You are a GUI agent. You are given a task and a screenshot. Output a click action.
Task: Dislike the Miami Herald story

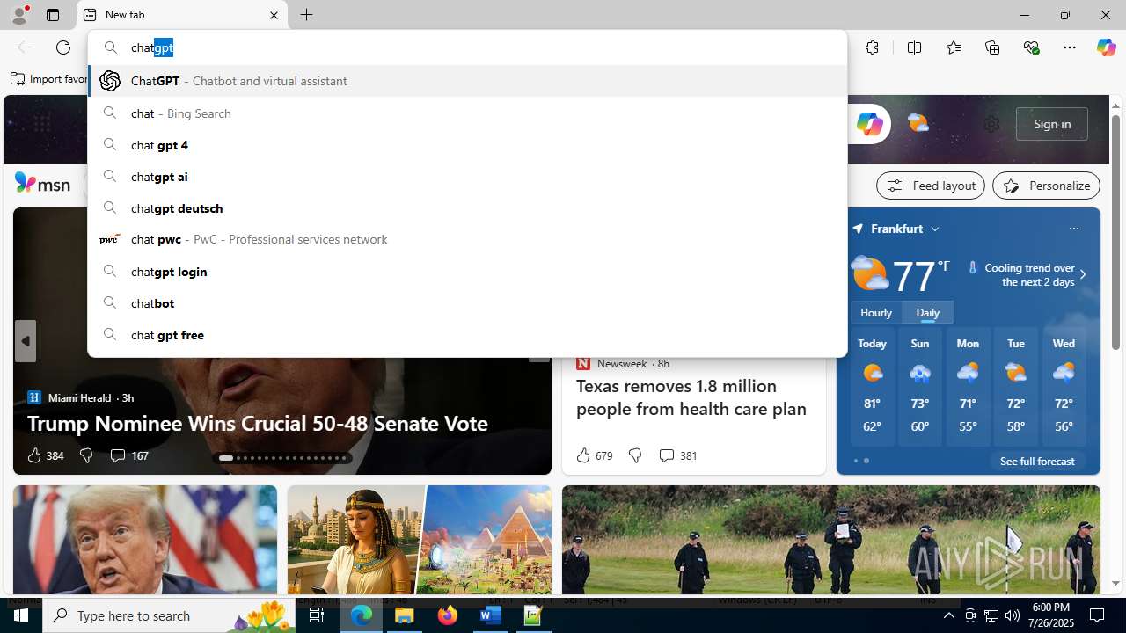tap(86, 455)
